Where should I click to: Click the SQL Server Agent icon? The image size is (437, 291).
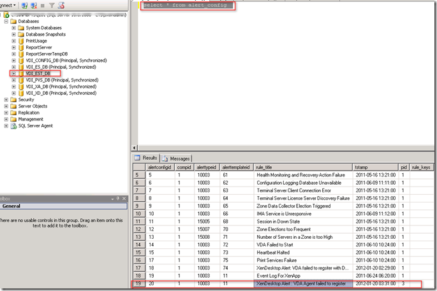(x=13, y=126)
